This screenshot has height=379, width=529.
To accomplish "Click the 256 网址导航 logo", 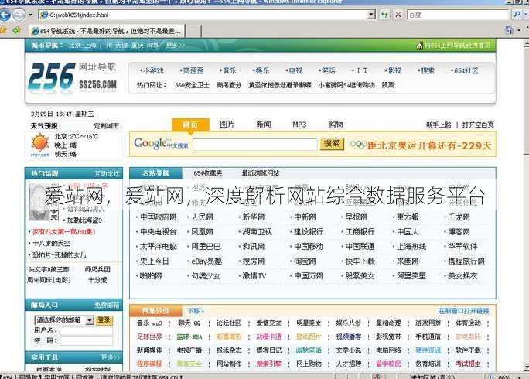I will 73,77.
